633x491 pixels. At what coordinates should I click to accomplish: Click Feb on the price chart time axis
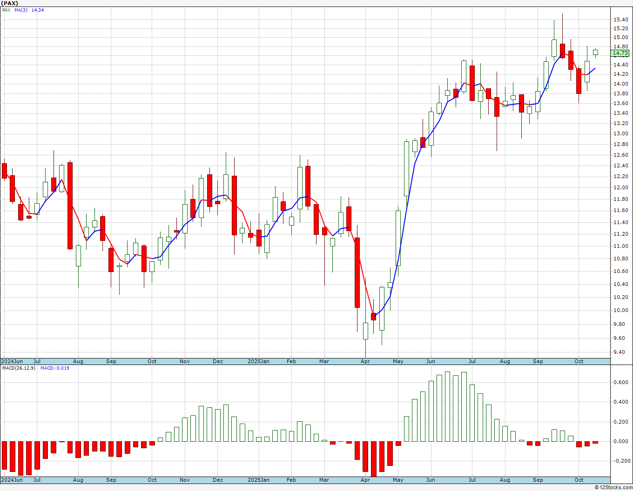point(291,361)
